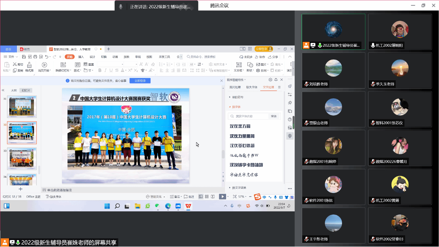Viewport: 439px width, 247px height.
Task: Click 缺失字体 in the status bar
Action: click(x=54, y=197)
